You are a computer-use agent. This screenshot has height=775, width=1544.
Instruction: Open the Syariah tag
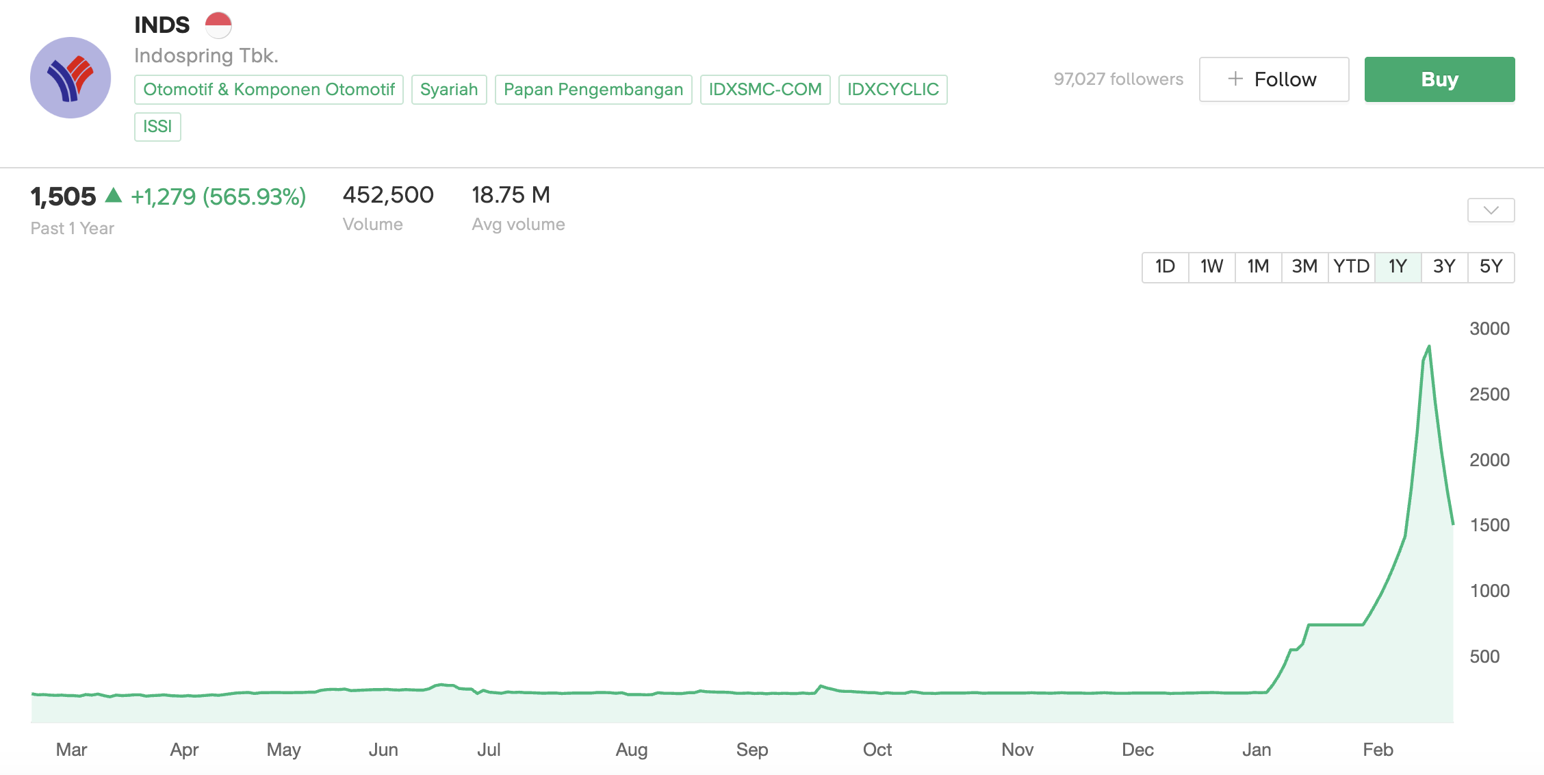[449, 90]
